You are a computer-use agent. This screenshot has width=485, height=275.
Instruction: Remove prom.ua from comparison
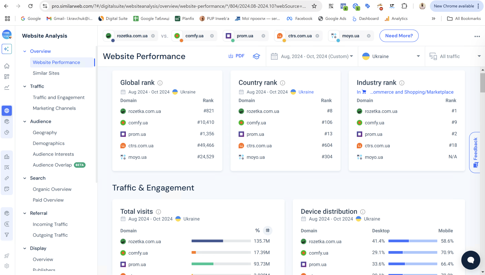point(263,36)
